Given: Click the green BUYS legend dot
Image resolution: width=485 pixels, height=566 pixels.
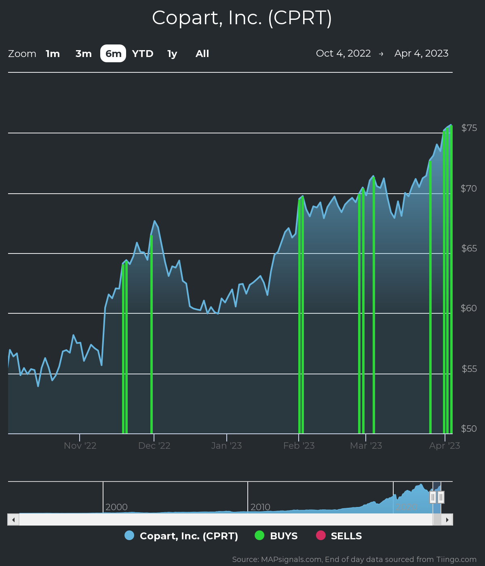Looking at the screenshot, I should 259,535.
